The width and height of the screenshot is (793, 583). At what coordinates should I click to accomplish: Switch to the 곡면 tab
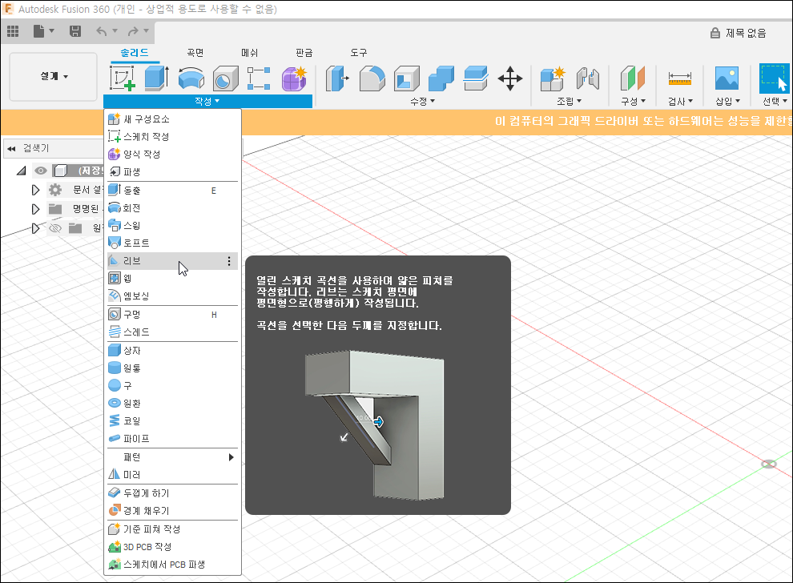(x=195, y=53)
